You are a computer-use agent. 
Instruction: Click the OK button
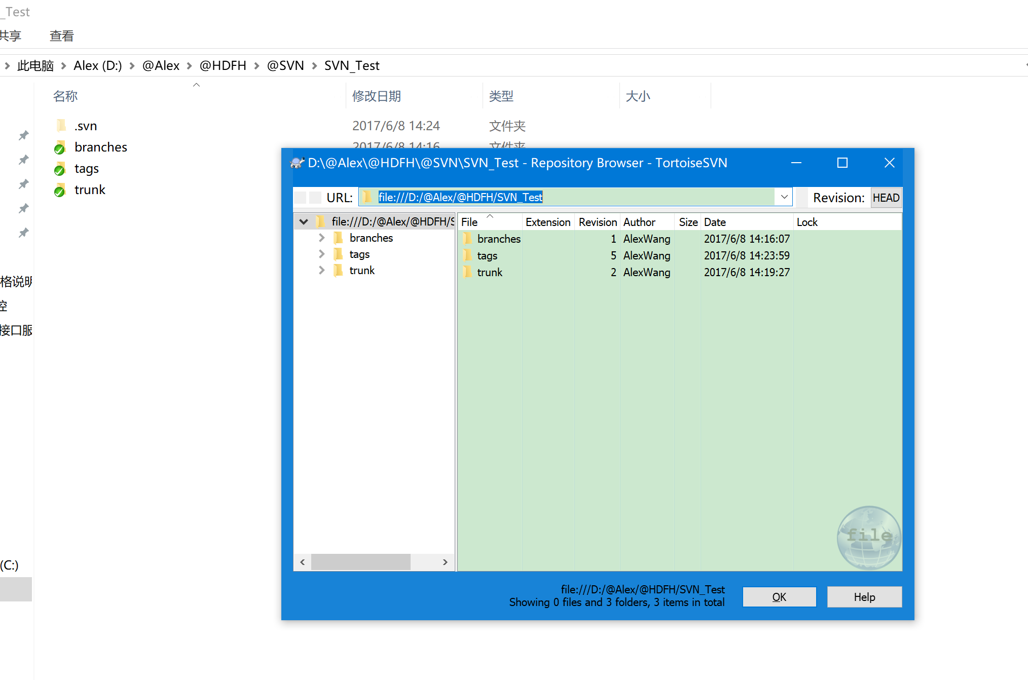779,597
